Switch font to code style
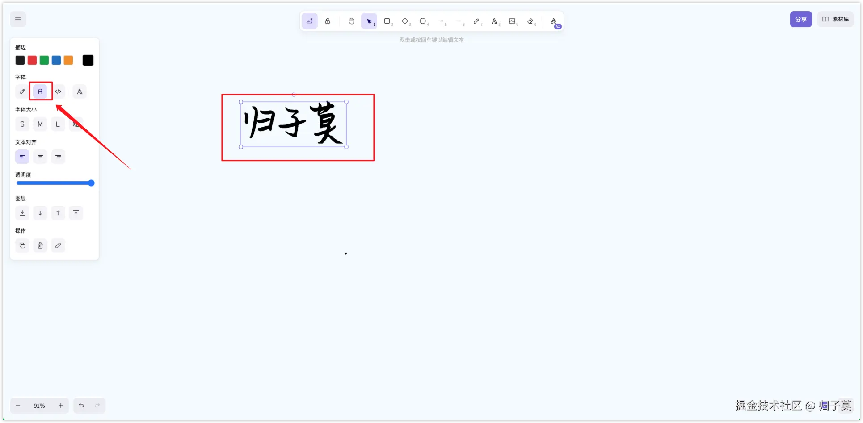Screen dimensions: 863x423 click(x=58, y=91)
